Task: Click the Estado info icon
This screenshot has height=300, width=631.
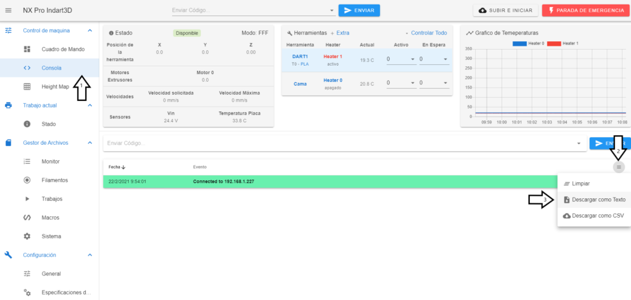Action: [x=111, y=33]
